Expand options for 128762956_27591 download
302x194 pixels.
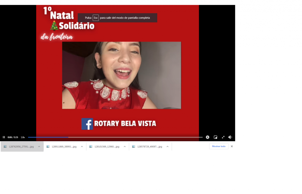[x=39, y=147]
